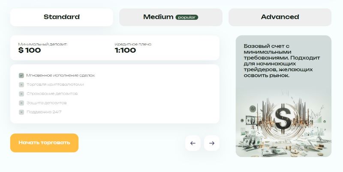343x172 pixels.
Task: Click the green 'popular' badge
Action: point(187,17)
